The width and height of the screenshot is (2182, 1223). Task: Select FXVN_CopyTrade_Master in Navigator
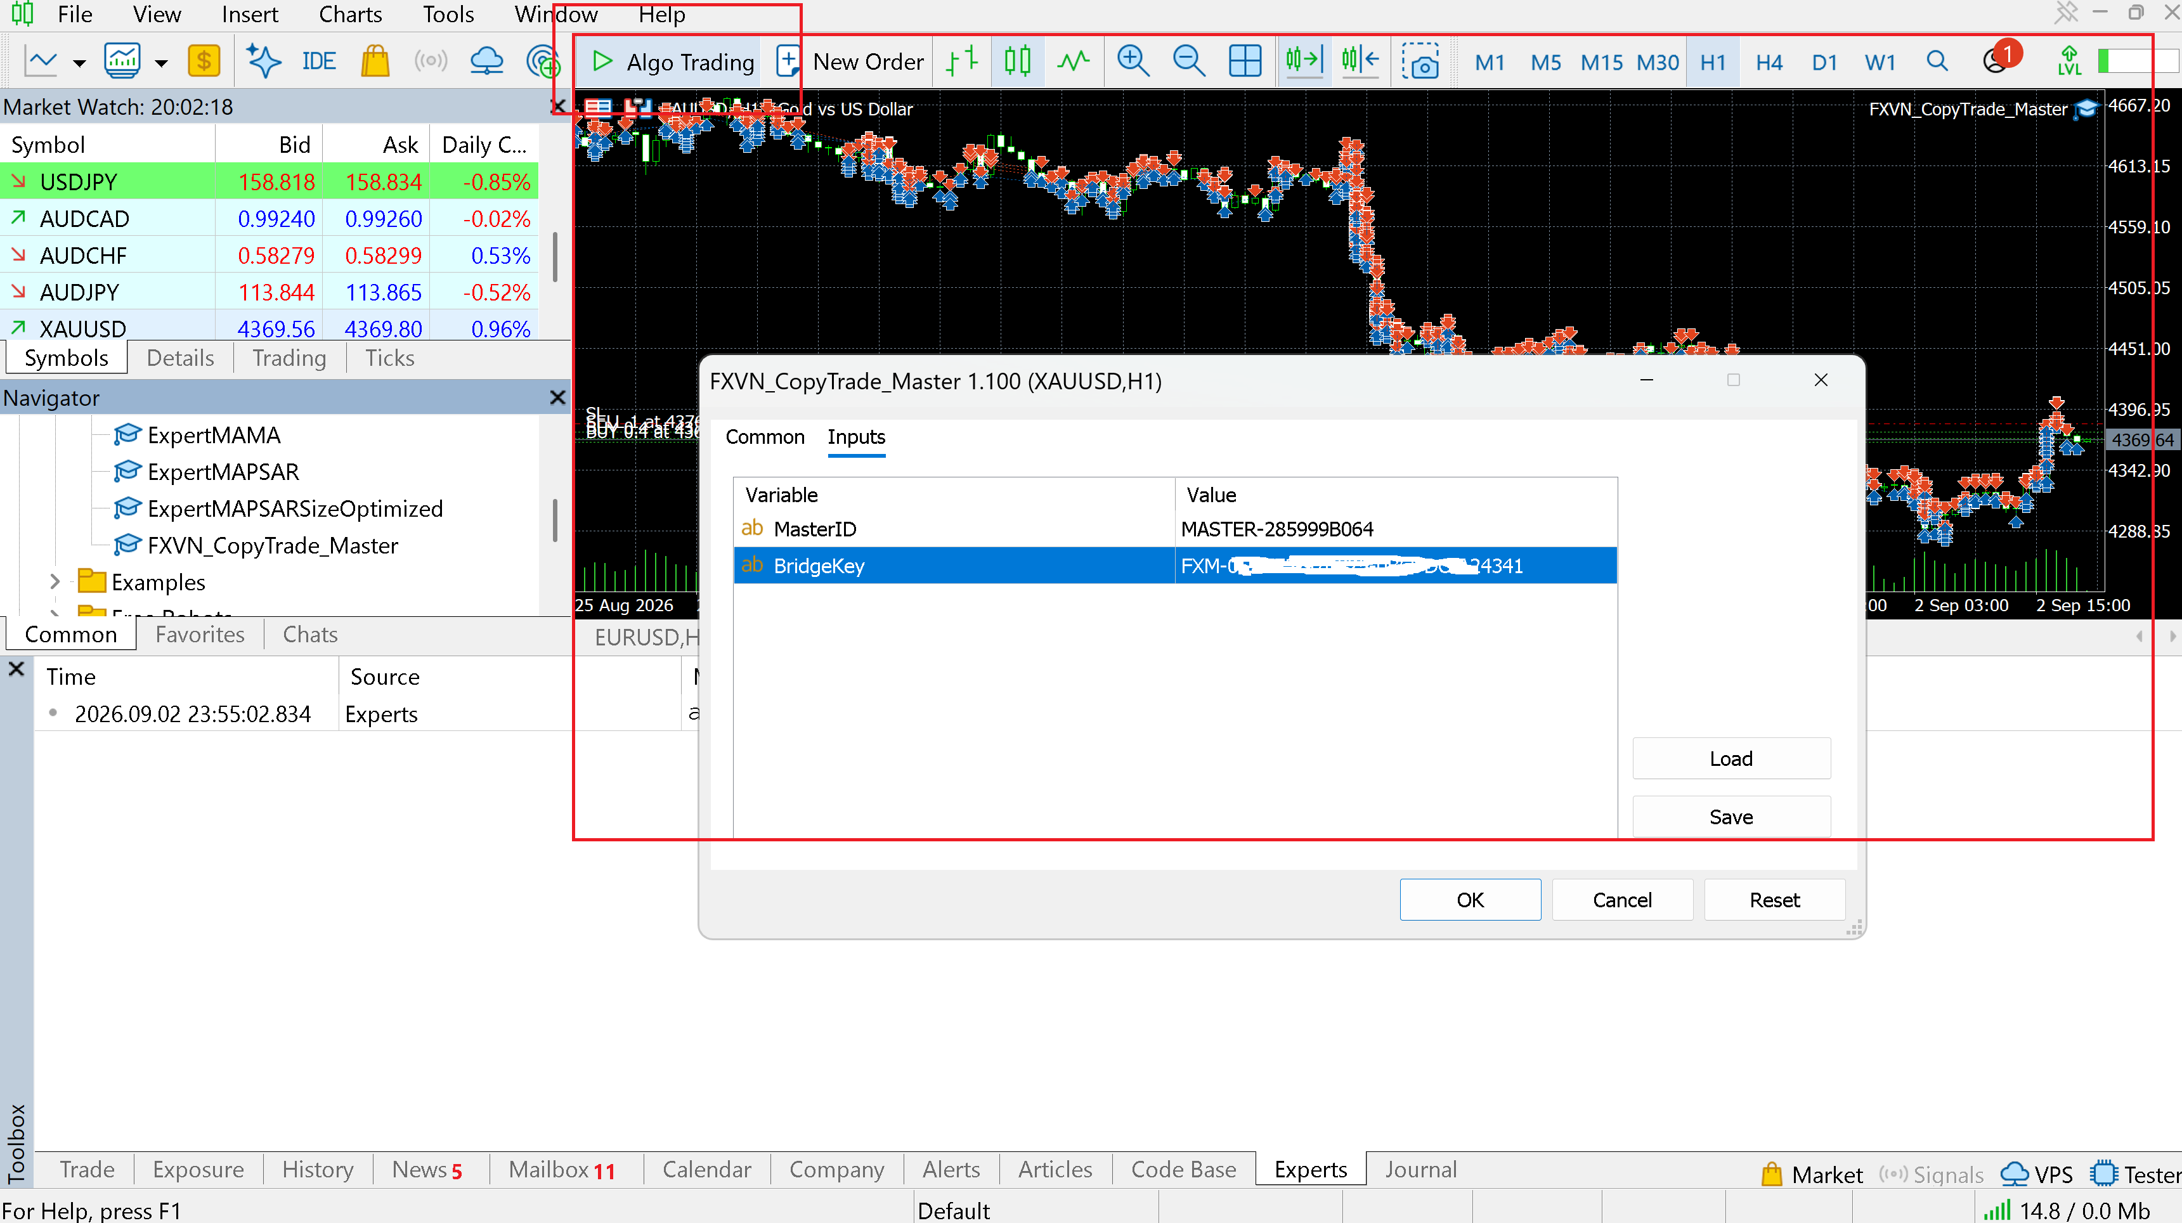click(x=272, y=545)
